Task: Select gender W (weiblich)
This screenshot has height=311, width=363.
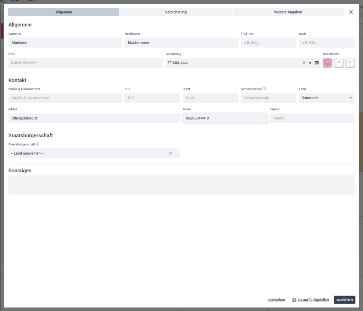Action: pos(327,63)
